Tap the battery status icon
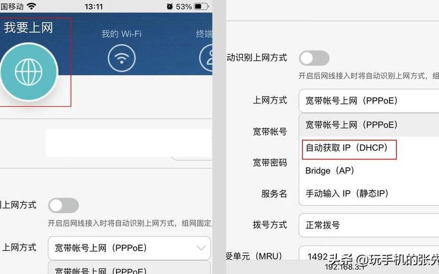 (201, 6)
